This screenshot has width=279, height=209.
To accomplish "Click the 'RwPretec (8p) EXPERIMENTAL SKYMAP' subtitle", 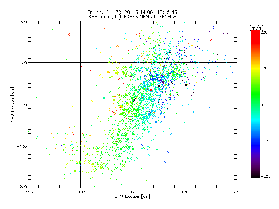I will pos(132,17).
